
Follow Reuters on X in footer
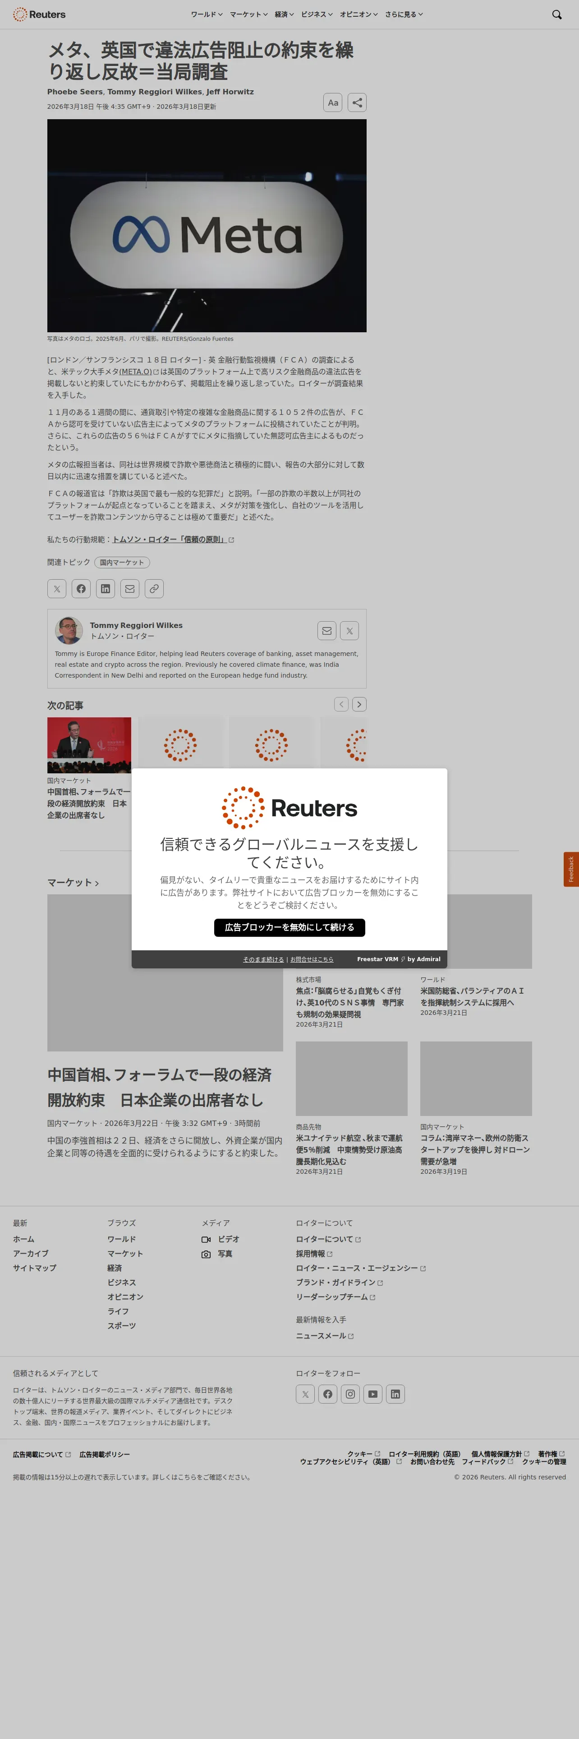(x=305, y=1394)
